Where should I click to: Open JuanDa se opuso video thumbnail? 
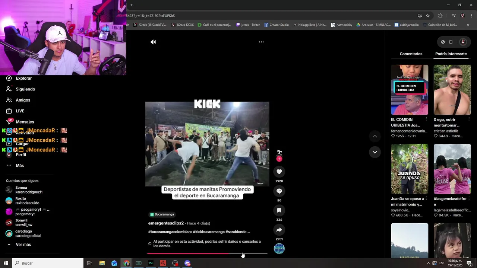tap(410, 169)
